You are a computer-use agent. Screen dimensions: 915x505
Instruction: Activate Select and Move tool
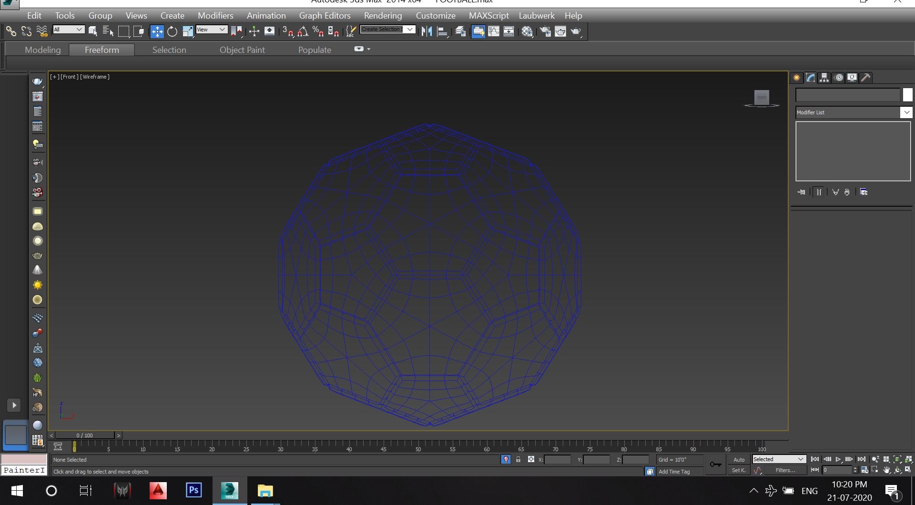pyautogui.click(x=157, y=31)
